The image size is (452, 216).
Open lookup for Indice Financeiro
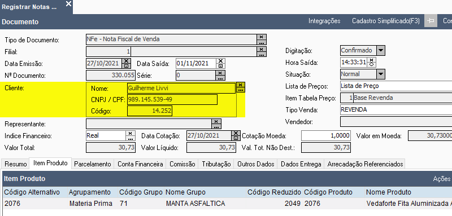pos(131,138)
